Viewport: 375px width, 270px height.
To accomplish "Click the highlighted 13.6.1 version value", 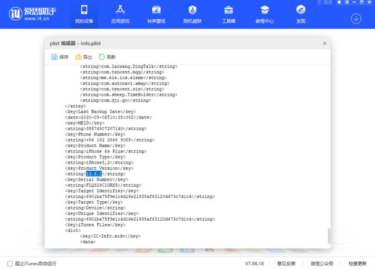I will [x=94, y=174].
